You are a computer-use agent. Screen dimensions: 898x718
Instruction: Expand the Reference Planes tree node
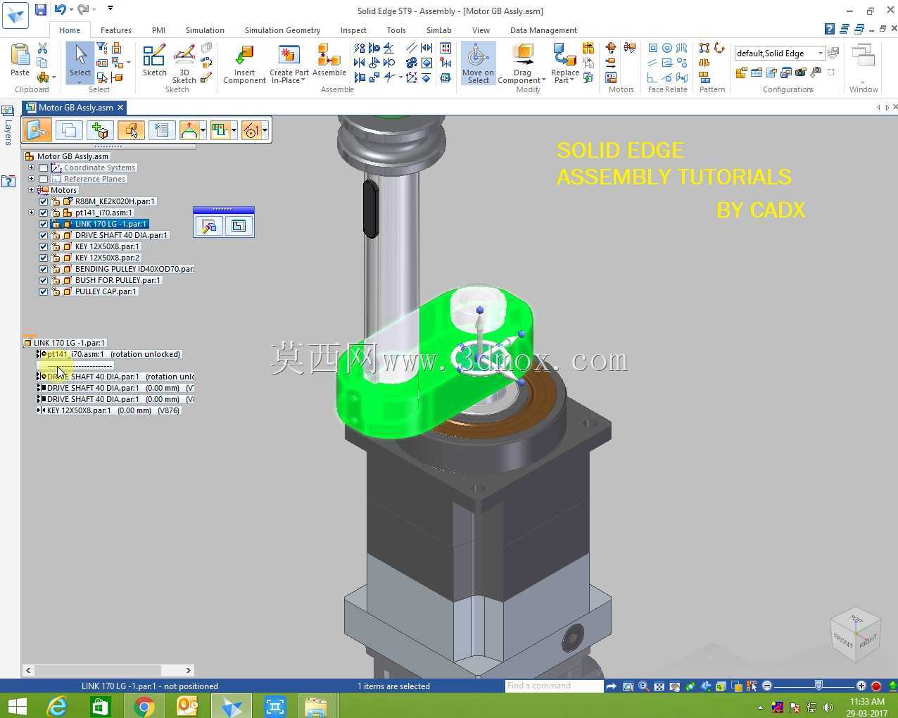click(31, 179)
